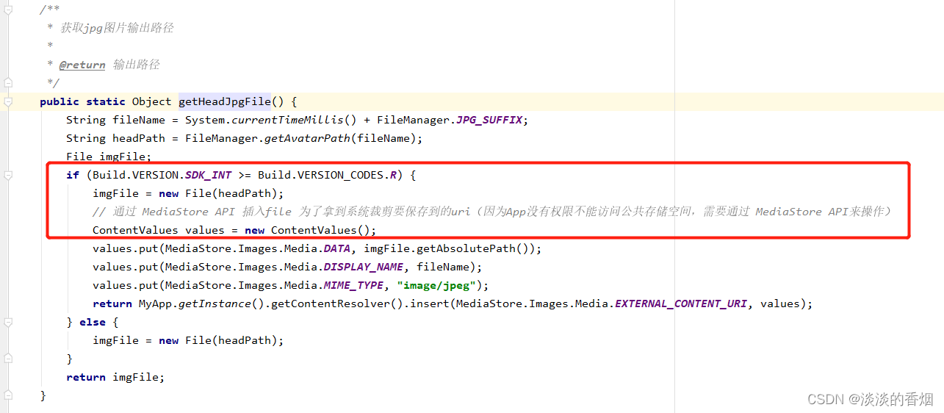The width and height of the screenshot is (944, 413).
Task: Place cursor on JPG_SUFFIX constant
Action: pos(490,120)
